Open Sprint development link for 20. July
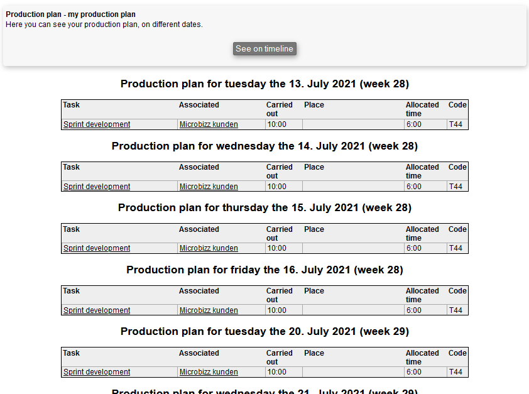 tap(97, 372)
